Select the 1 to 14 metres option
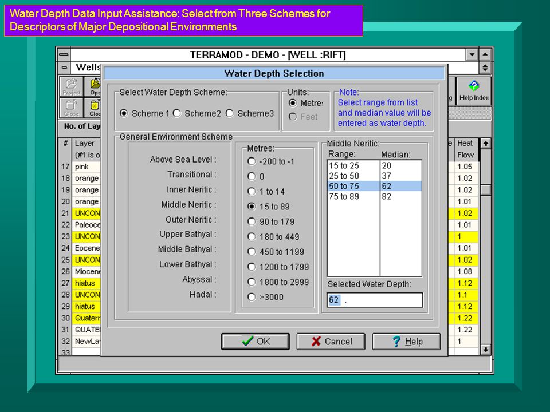 (252, 192)
